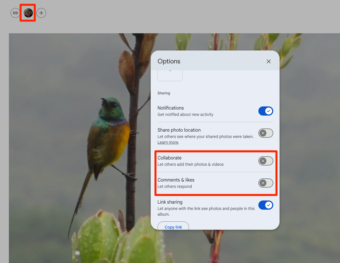Close the Options dialog
340x263 pixels.
268,61
